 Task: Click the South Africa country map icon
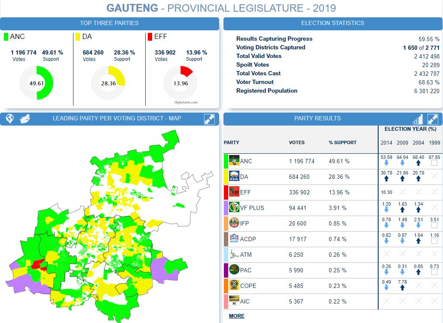point(25,119)
